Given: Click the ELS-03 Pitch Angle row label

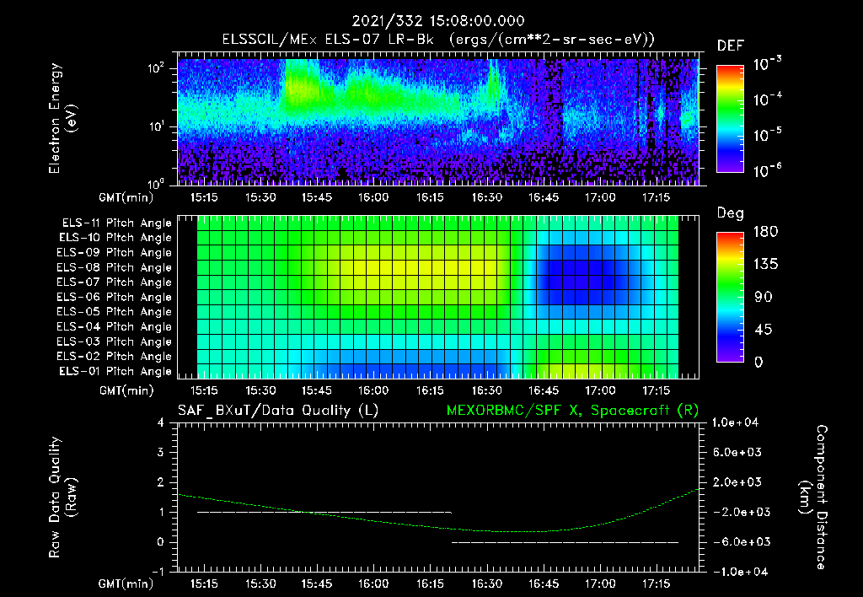Looking at the screenshot, I should 115,342.
